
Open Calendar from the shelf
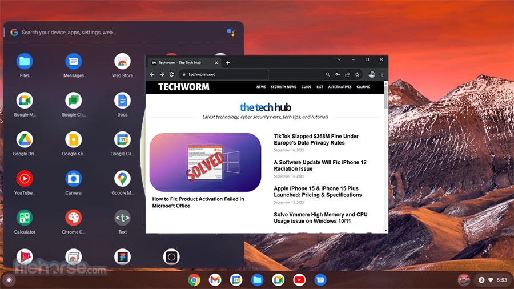tap(236, 280)
